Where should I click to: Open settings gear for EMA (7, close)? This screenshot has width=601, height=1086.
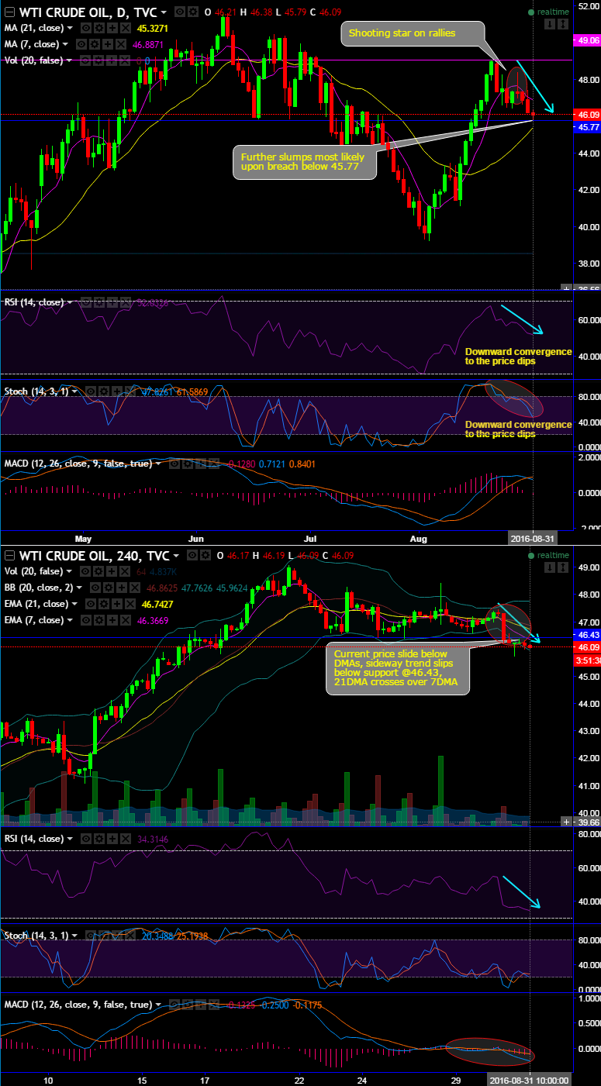pos(99,619)
